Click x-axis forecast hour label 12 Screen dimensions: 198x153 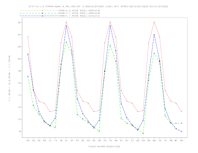50,140
